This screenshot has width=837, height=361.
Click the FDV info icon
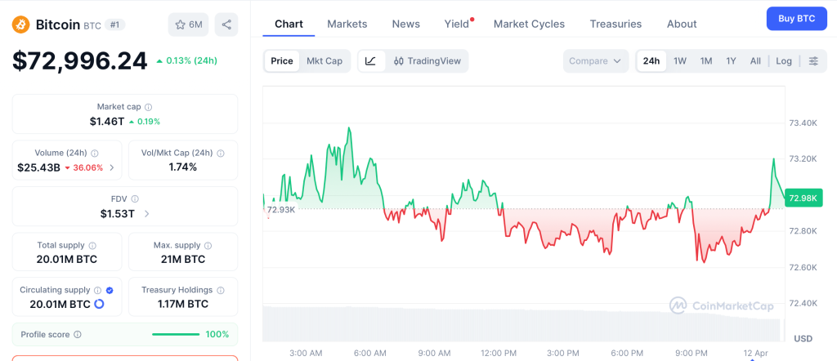135,198
